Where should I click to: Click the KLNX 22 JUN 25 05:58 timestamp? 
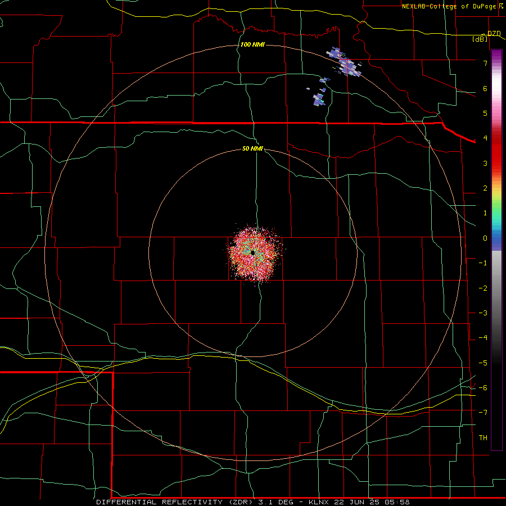pyautogui.click(x=359, y=502)
